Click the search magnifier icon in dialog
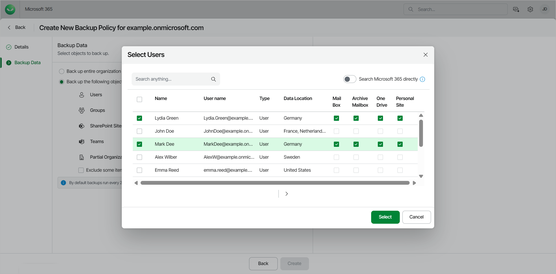The width and height of the screenshot is (556, 274). pos(213,79)
